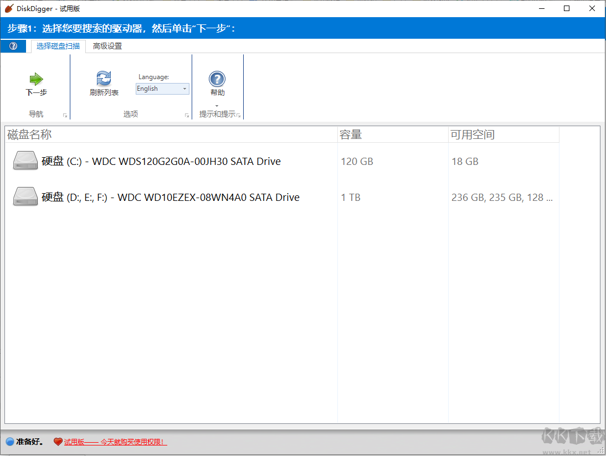The image size is (606, 456).
Task: Click the red heart icon in status bar
Action: pyautogui.click(x=58, y=442)
